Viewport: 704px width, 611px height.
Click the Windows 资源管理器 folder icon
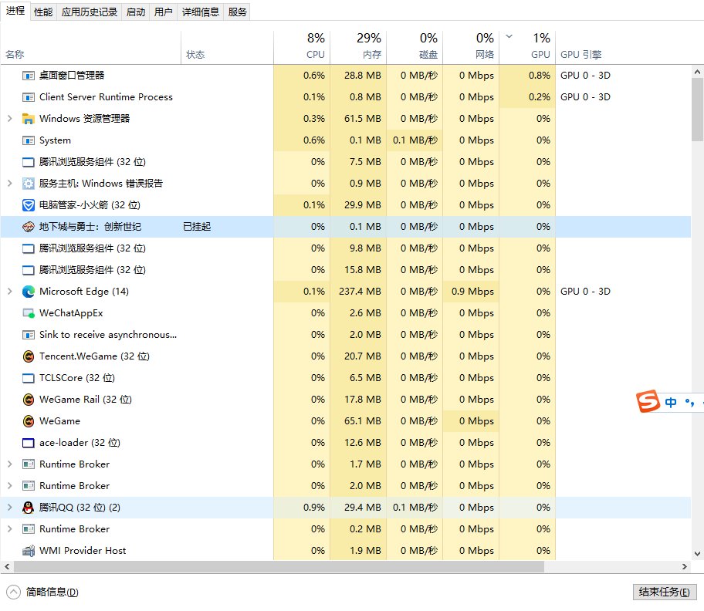pyautogui.click(x=29, y=119)
